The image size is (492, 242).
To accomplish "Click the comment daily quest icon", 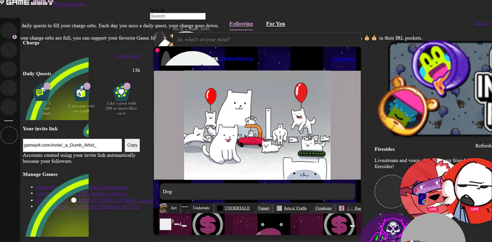I will pos(42,92).
